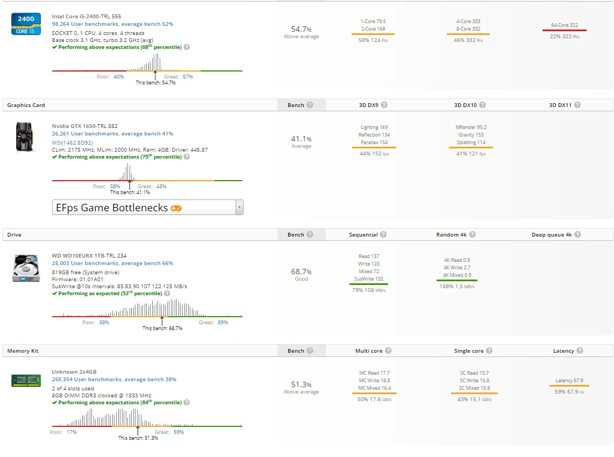Click the Latency 67.9 result
Viewport: 614px width, 457px height.
tap(569, 381)
